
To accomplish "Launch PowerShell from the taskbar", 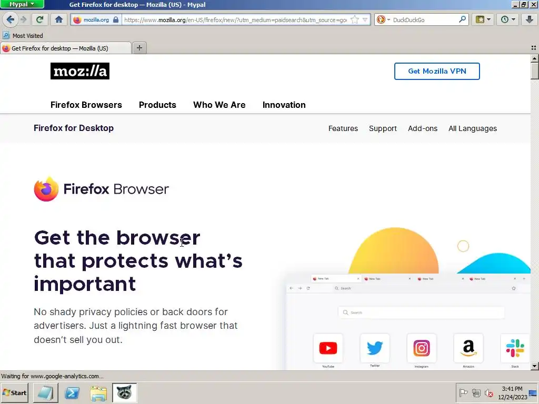I will [x=72, y=392].
